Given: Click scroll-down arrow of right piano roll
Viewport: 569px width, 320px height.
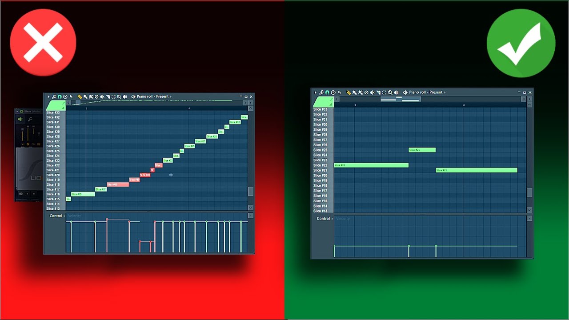Looking at the screenshot, I should click(529, 210).
